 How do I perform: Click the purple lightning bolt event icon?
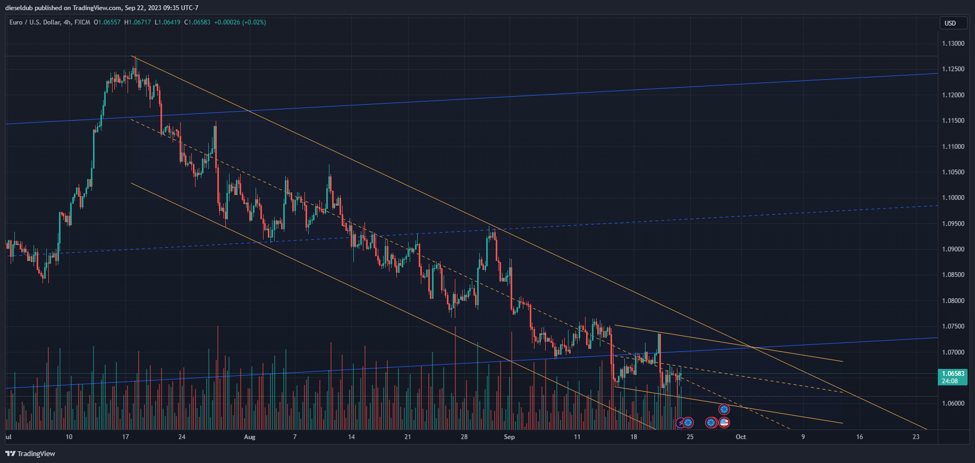pyautogui.click(x=680, y=423)
